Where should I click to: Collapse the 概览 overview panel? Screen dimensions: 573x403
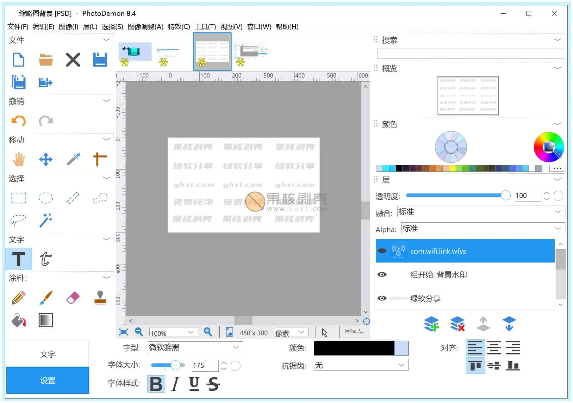point(557,68)
